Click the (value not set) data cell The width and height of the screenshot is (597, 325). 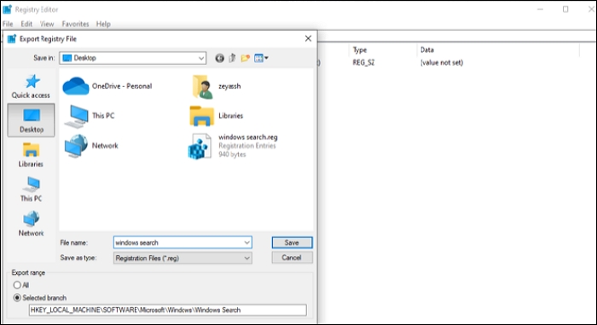(442, 62)
